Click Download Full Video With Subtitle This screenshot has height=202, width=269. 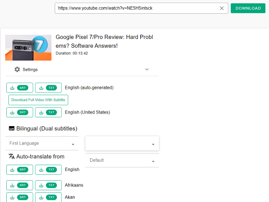coord(38,100)
